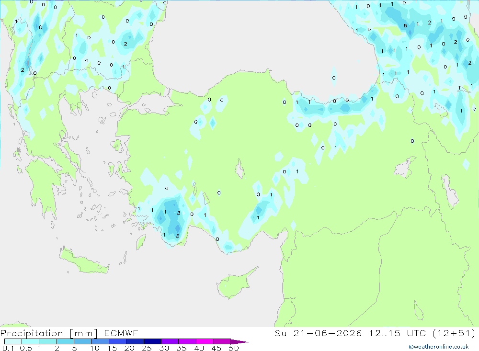Click the 1–2 mm legend color swatch
Screen dimensions: 479x351
pyautogui.click(x=48, y=341)
